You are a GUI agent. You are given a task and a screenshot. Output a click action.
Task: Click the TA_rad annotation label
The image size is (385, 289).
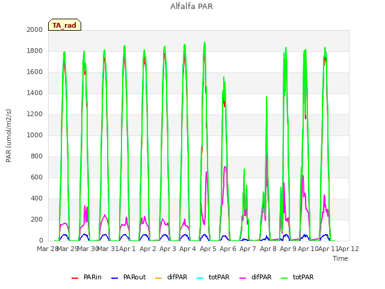[x=64, y=25]
